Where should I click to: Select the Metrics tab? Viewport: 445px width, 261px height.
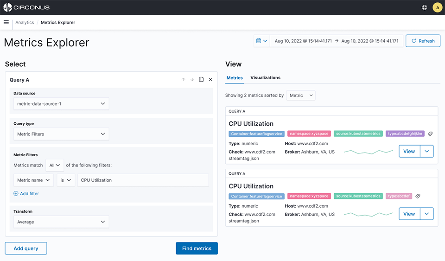click(235, 78)
